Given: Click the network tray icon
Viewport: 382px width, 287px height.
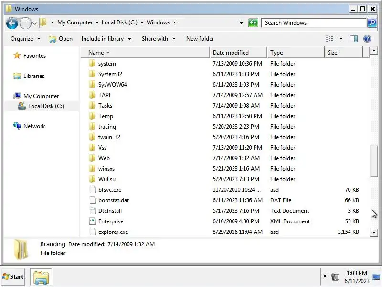Looking at the screenshot, I should pyautogui.click(x=335, y=277).
